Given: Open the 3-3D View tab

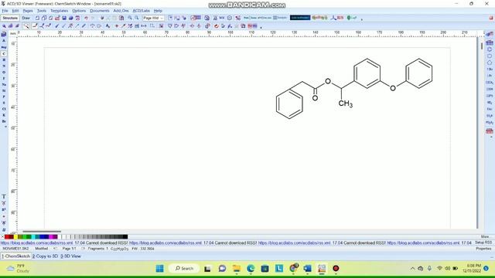Looking at the screenshot, I should tap(70, 256).
